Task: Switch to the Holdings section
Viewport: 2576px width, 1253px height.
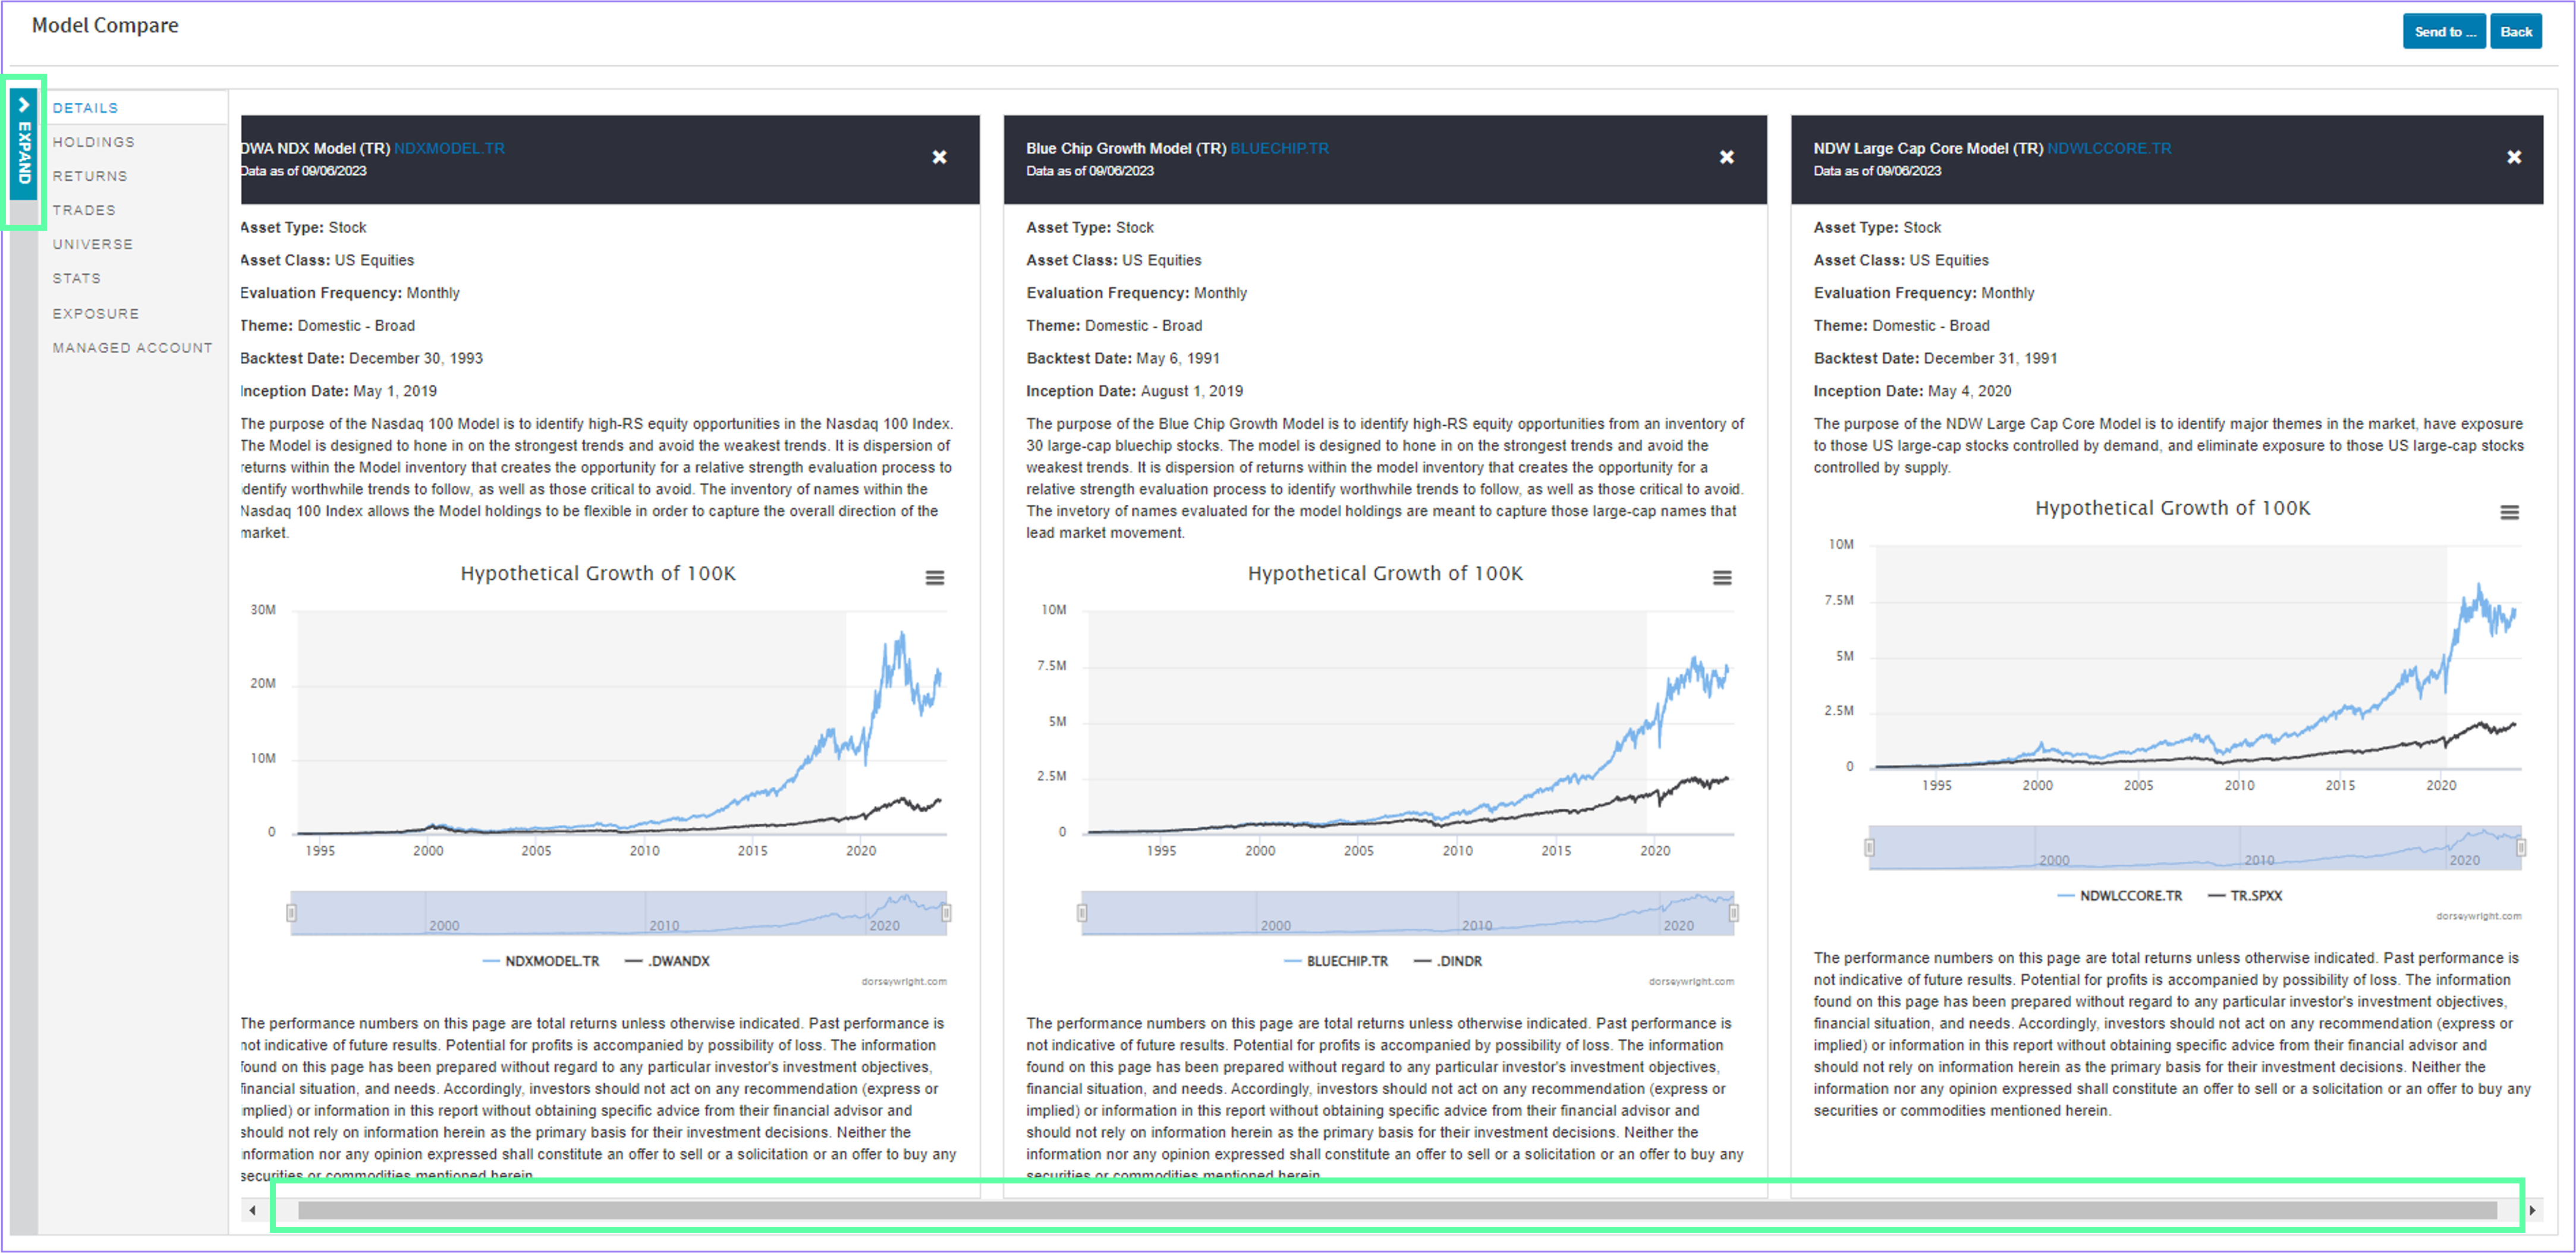Action: pos(94,142)
